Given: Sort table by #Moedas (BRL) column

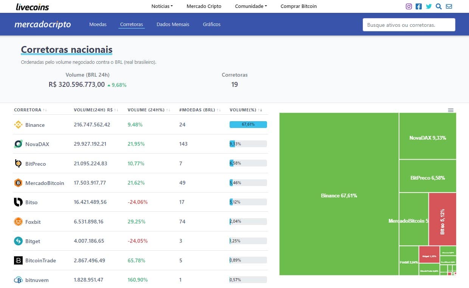Looking at the screenshot, I should (200, 110).
